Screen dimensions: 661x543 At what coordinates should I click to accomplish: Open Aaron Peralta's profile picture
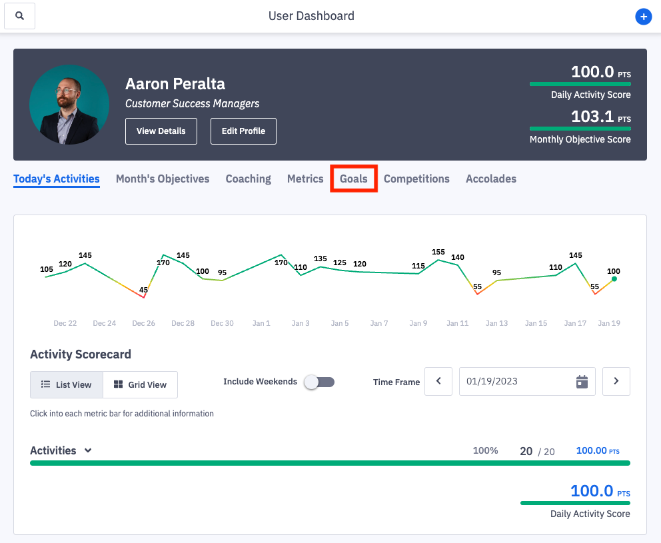pos(69,105)
